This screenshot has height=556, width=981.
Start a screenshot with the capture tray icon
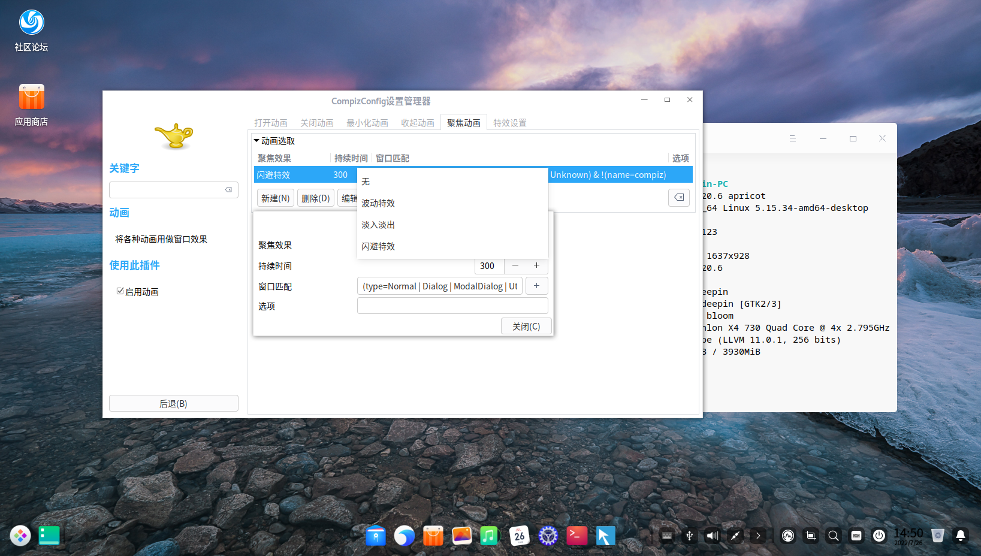tap(811, 536)
